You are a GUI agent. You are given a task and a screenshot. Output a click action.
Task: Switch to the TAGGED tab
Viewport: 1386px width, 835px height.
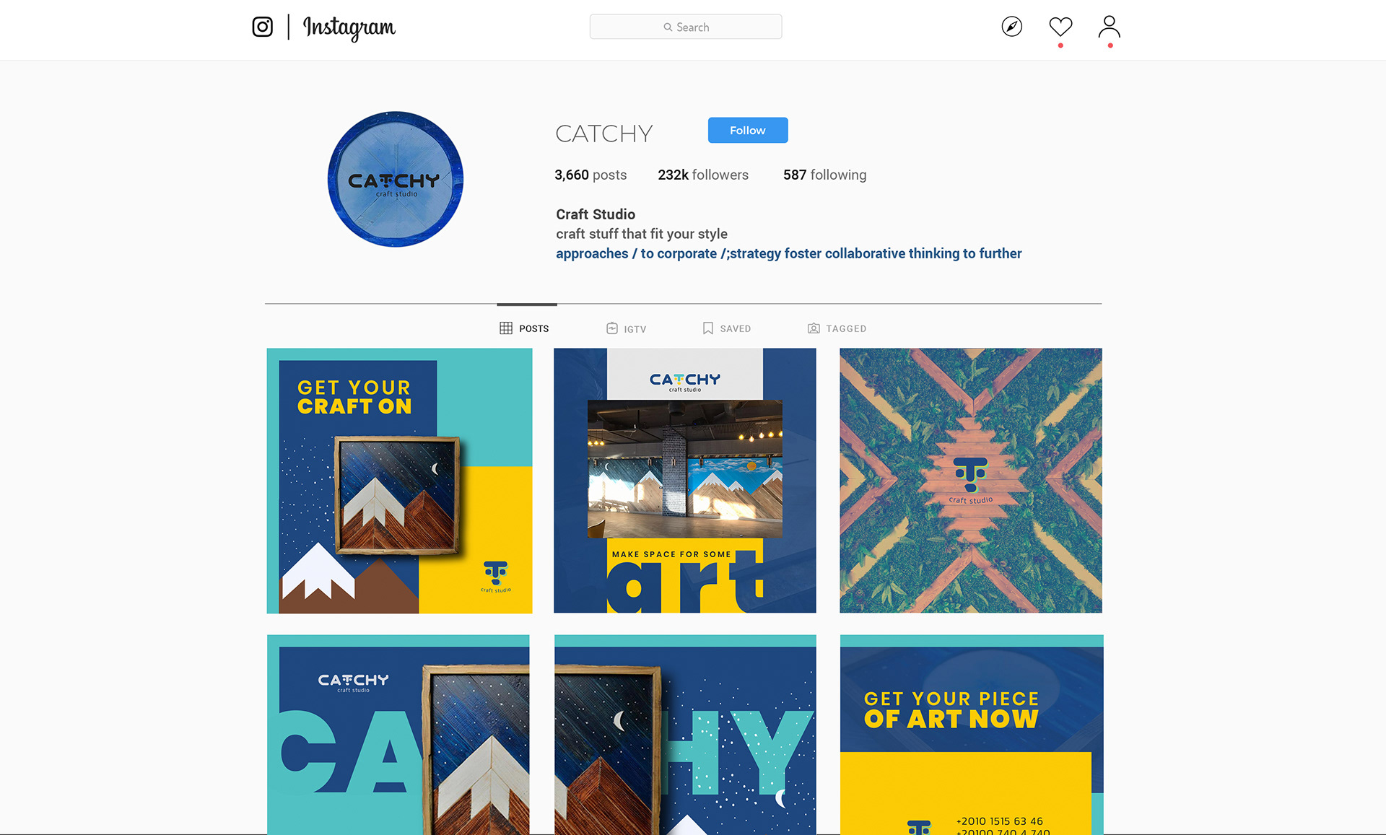tap(837, 328)
